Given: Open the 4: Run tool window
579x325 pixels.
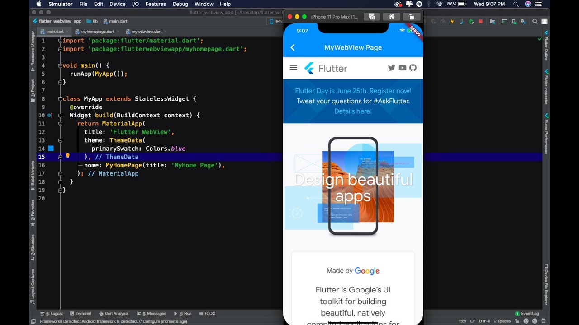Looking at the screenshot, I should [183, 313].
